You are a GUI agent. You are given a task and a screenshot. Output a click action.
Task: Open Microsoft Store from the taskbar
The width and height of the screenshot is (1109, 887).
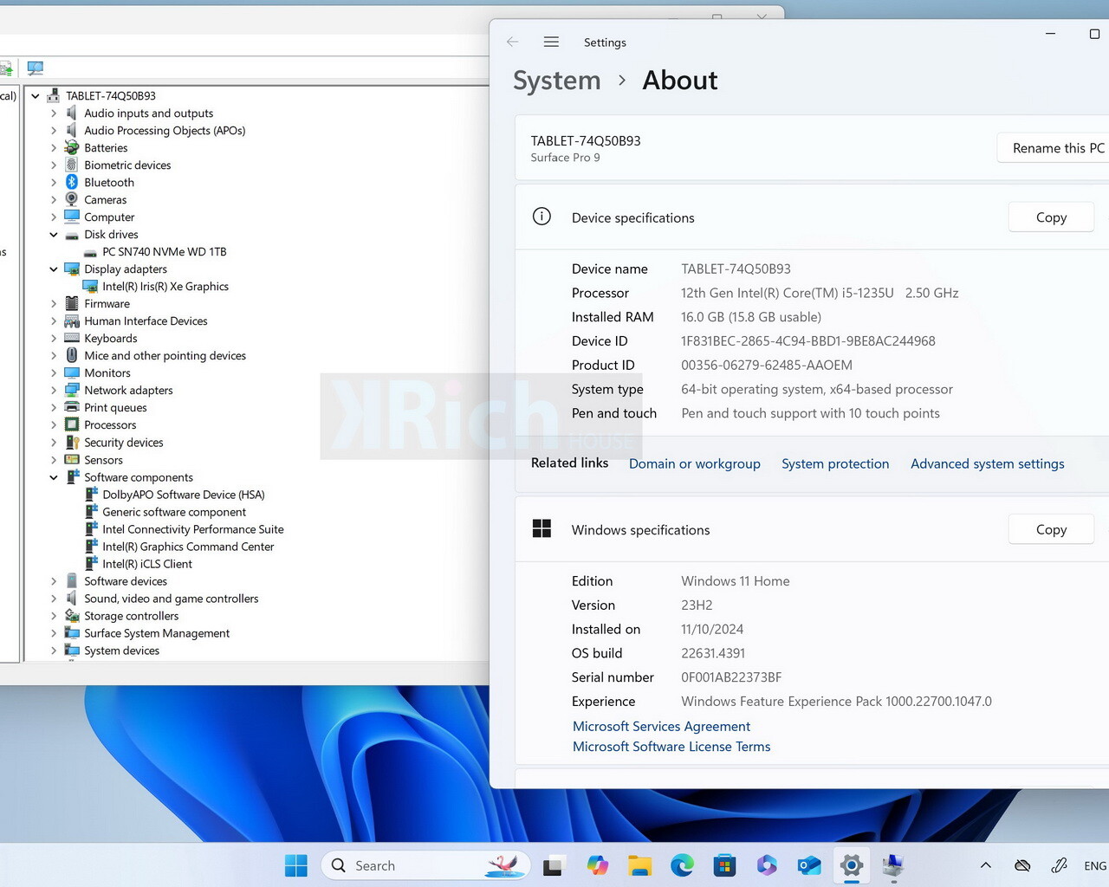(x=724, y=865)
